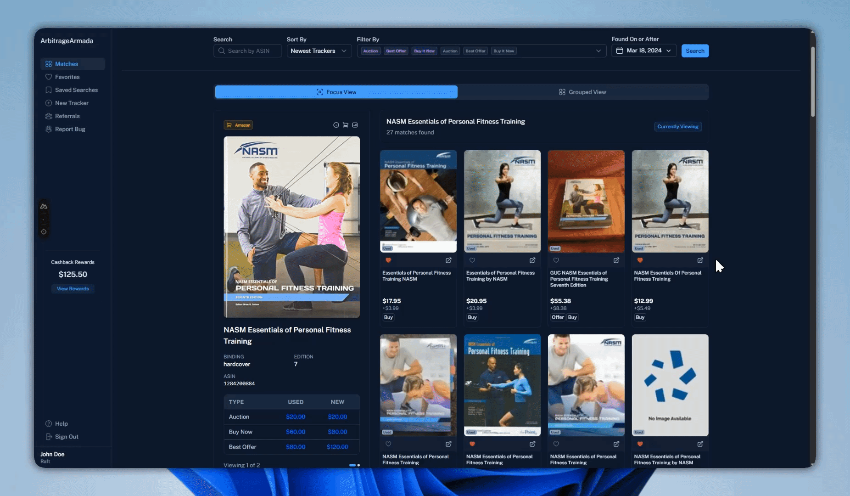
Task: Switch to Grouped View tab
Action: point(582,92)
